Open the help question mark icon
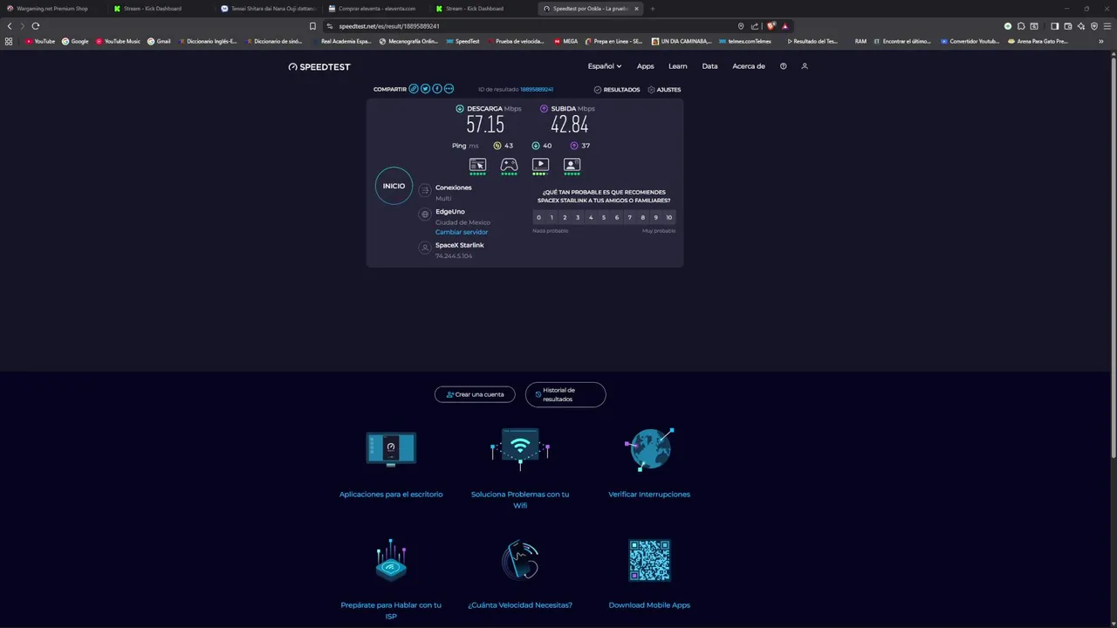This screenshot has height=628, width=1117. point(783,66)
